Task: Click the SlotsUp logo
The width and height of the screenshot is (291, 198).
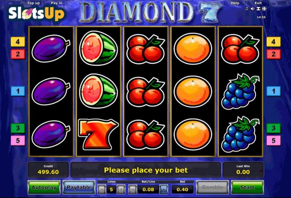Action: click(37, 13)
